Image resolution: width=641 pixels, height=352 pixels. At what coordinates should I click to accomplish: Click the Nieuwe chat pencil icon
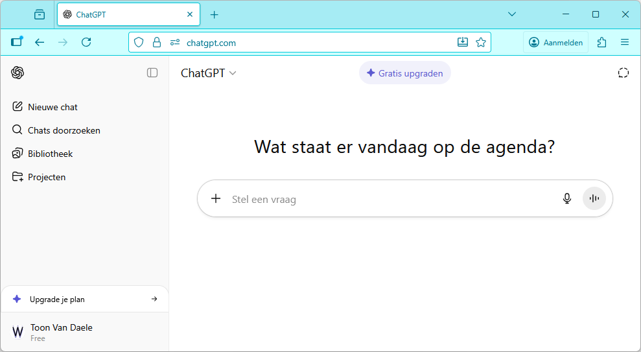click(17, 107)
